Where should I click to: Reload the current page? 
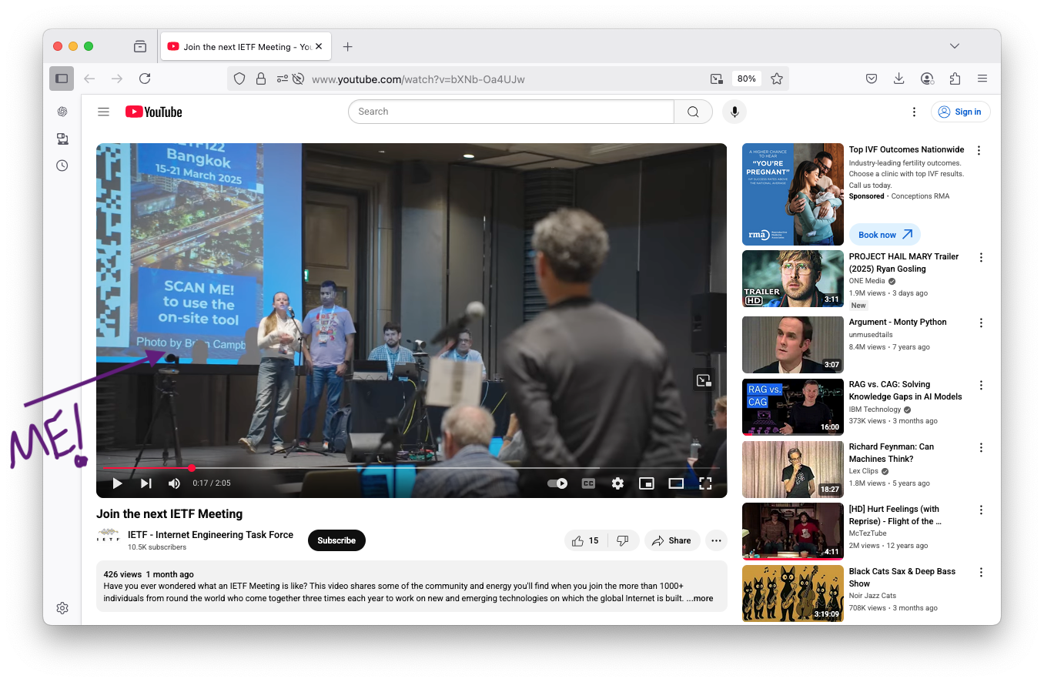(x=145, y=79)
